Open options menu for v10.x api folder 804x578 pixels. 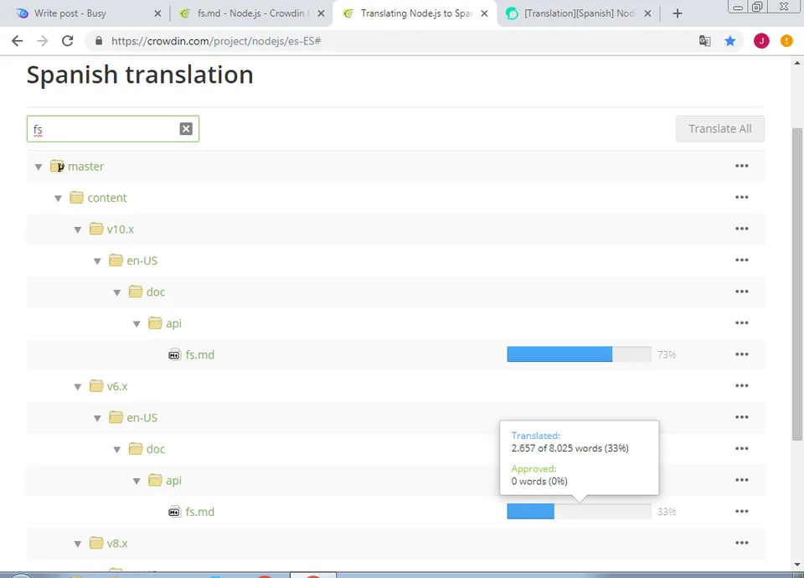coord(741,323)
